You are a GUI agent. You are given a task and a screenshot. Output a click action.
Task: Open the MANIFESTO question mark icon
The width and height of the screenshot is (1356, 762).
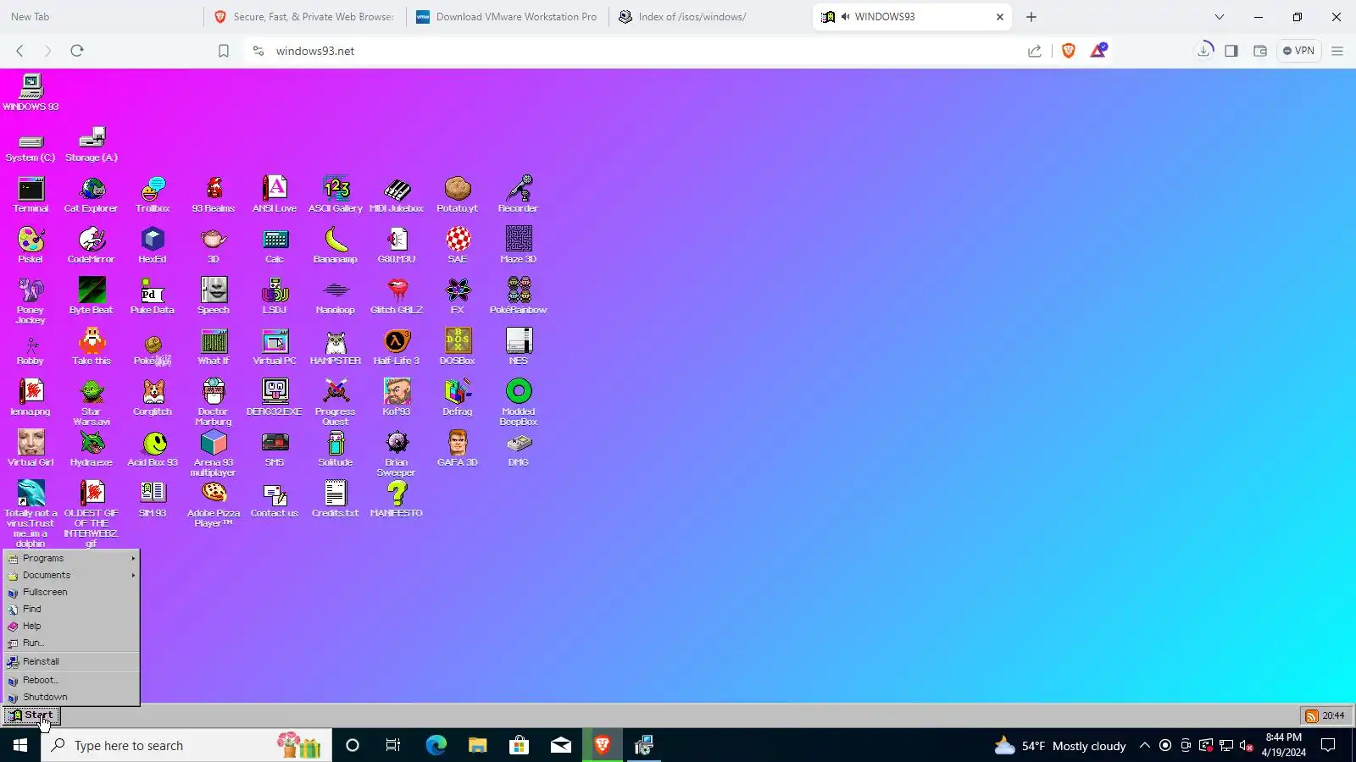[397, 500]
